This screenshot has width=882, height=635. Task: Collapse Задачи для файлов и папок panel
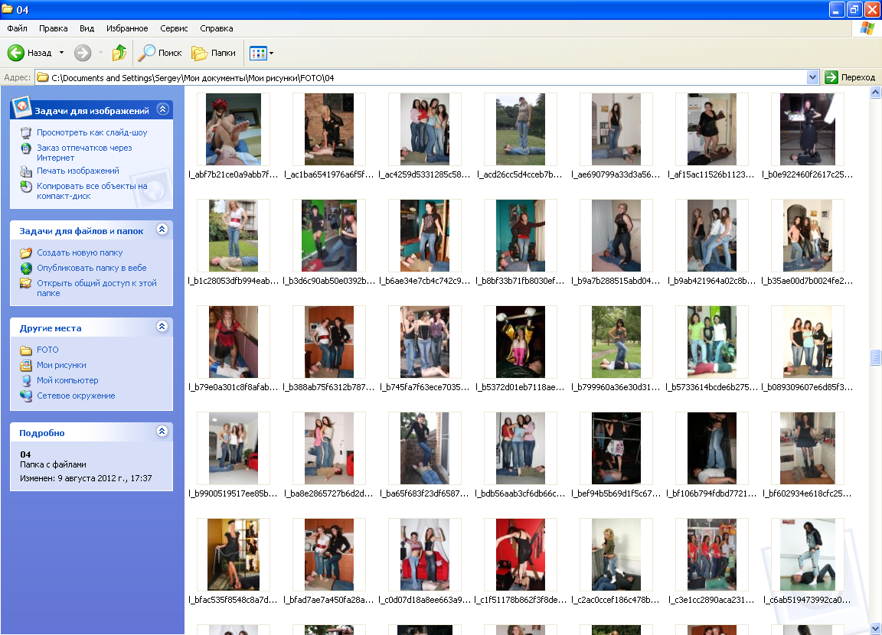click(162, 230)
